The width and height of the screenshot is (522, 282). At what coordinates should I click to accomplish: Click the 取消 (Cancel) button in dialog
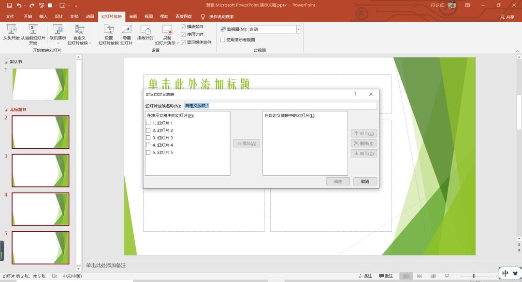tap(365, 182)
